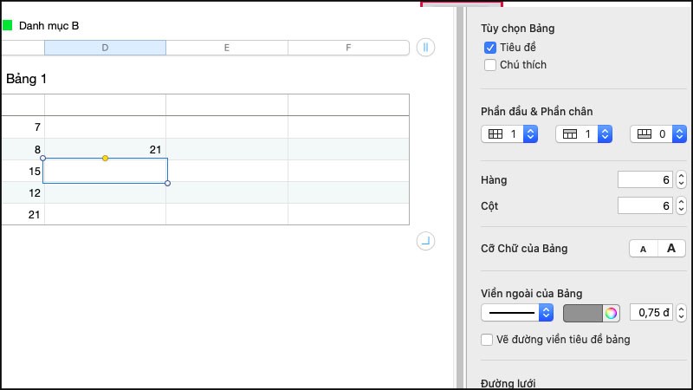Click the larger table font size button
Image resolution: width=693 pixels, height=390 pixels.
(x=671, y=249)
